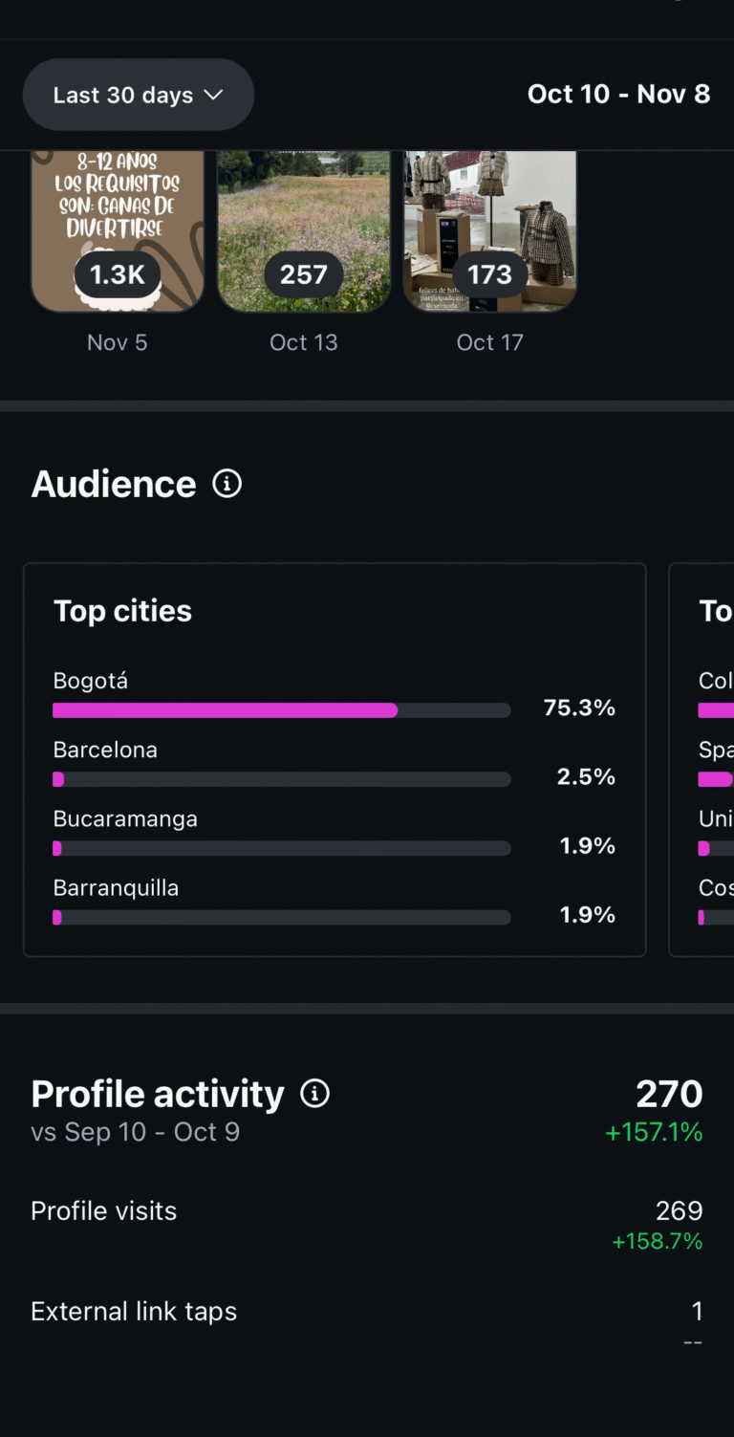Tap the Profile visits row

pos(366,1211)
